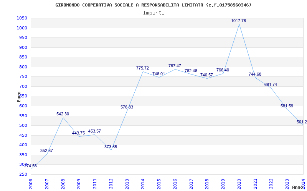This screenshot has height=191, width=307.
Task: Select the 900 y-axis tick label
Action: (23, 47)
